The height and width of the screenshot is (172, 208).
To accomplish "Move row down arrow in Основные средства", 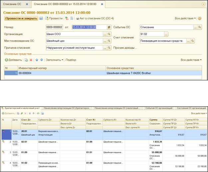I will point(42,60).
